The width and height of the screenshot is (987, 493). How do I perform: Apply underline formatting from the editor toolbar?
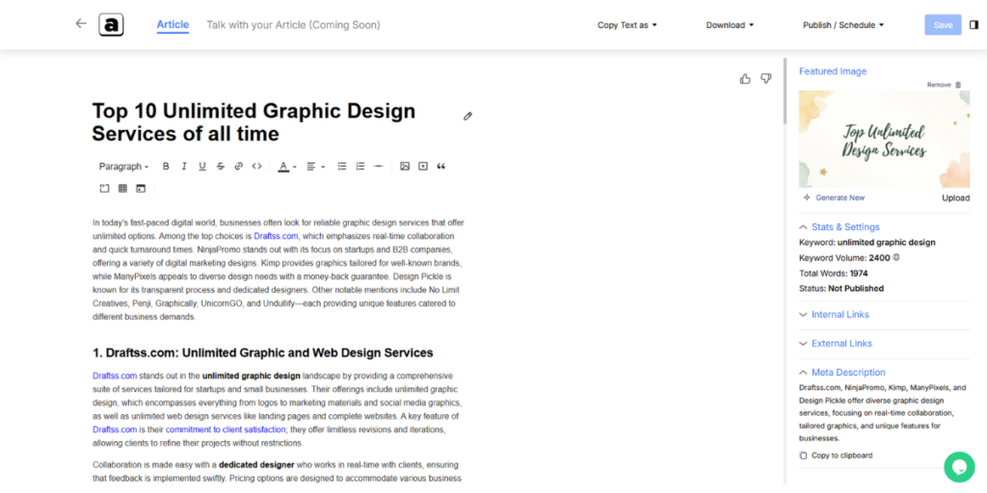202,167
